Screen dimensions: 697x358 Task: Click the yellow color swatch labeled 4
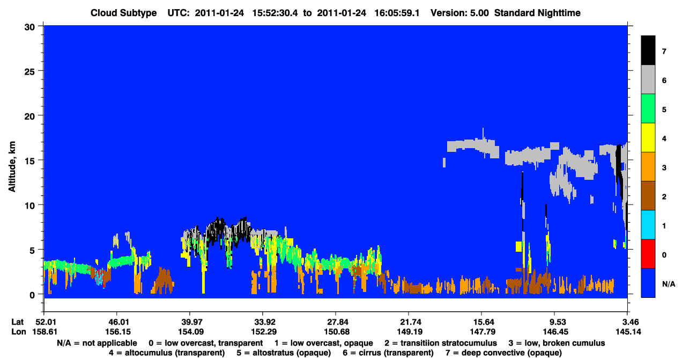(648, 138)
